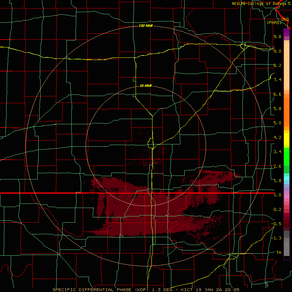Click the DKD label near the legend
Viewport: 292px width, 292px height.
pyautogui.click(x=285, y=19)
